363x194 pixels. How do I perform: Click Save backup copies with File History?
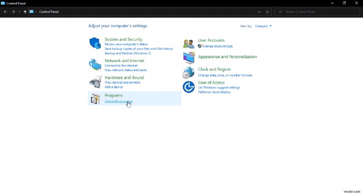pyautogui.click(x=139, y=49)
